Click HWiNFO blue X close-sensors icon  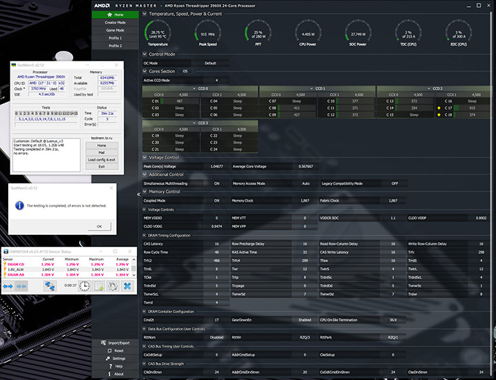coord(127,286)
